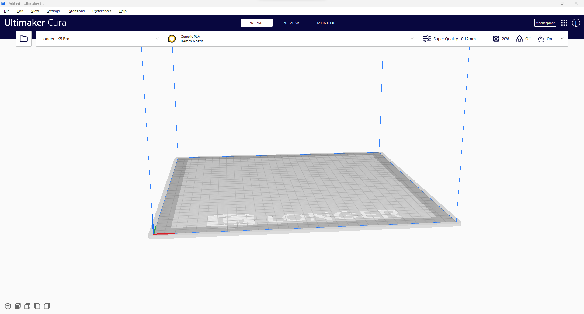Click the build plate adhesion On icon

point(541,39)
